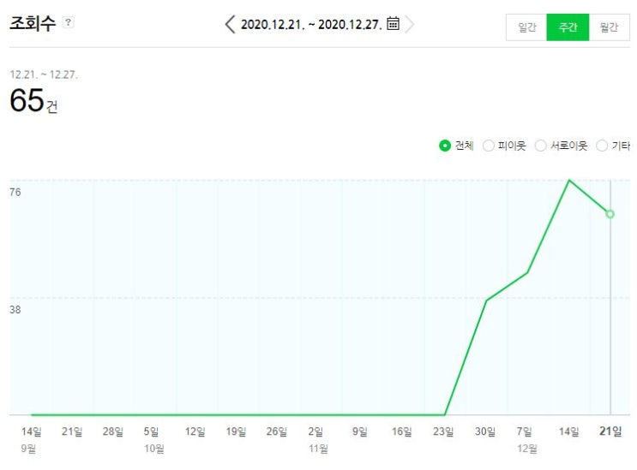Image resolution: width=637 pixels, height=470 pixels.
Task: Click the 65건 view count total
Action: click(33, 100)
